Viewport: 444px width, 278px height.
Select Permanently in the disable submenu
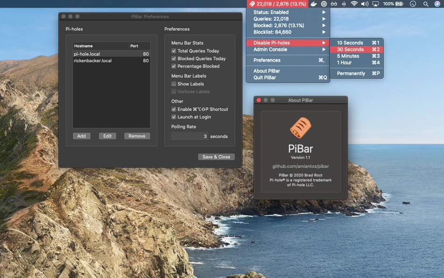coord(357,73)
